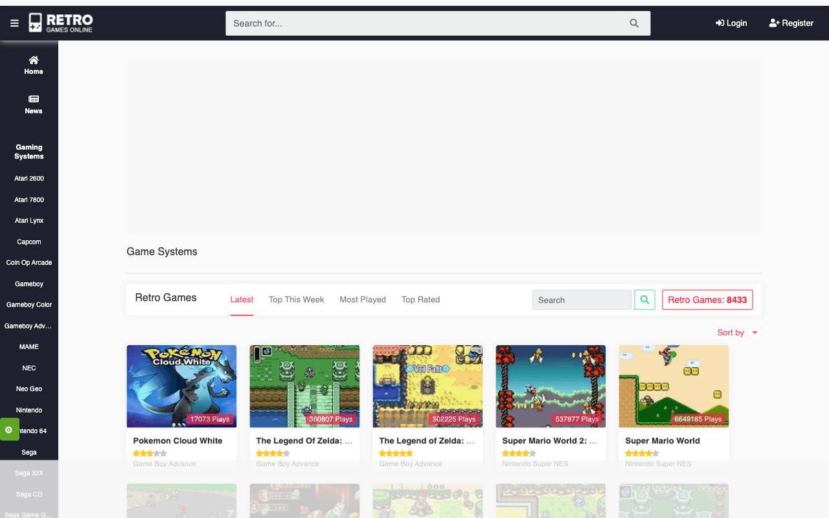829x518 pixels.
Task: Open Atari 2600 in sidebar
Action: 29,179
